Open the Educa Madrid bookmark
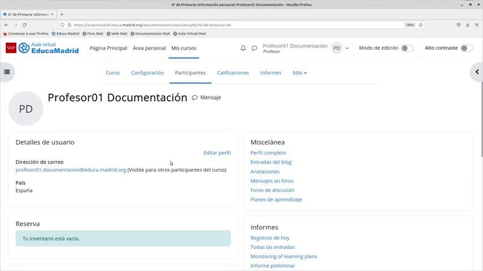The width and height of the screenshot is (483, 271). coord(65,33)
